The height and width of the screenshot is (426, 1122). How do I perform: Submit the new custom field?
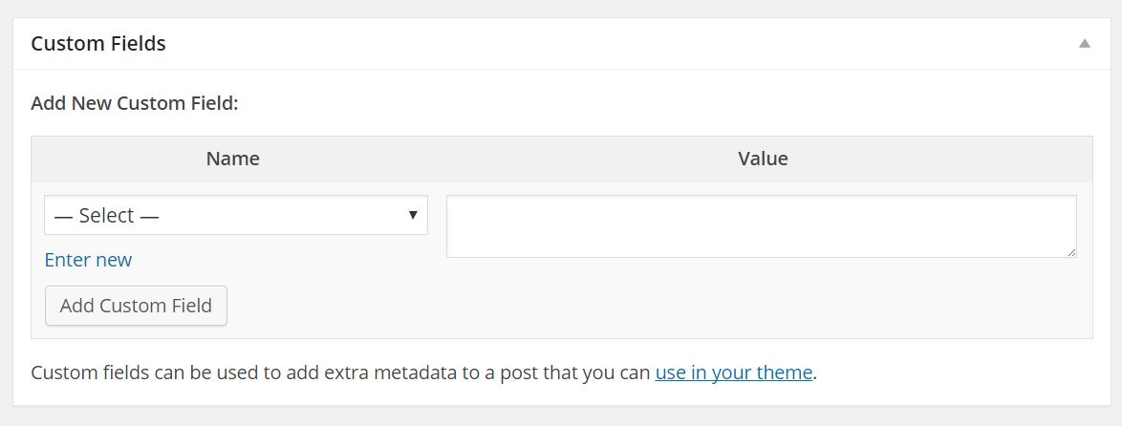click(136, 307)
